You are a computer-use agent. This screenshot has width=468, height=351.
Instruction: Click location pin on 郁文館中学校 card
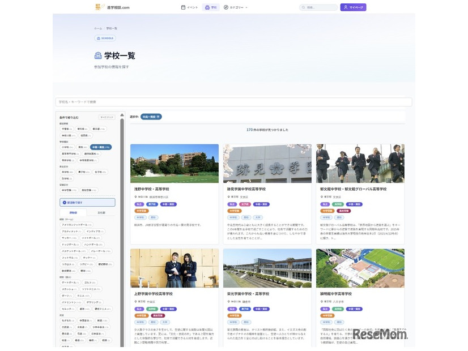[x=322, y=197]
